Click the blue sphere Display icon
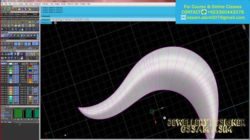The image size is (250, 140). click(8, 35)
